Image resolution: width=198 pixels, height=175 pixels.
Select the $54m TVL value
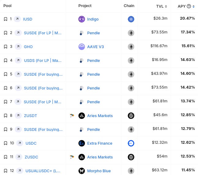162,156
